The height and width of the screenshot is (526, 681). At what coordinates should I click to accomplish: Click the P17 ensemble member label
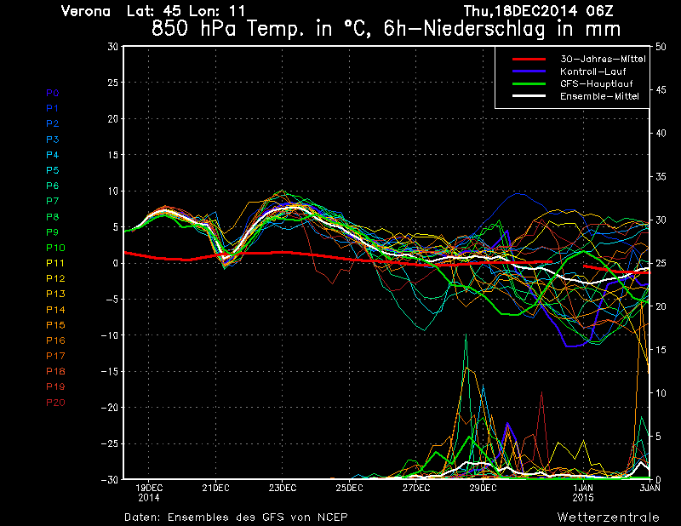pos(55,356)
